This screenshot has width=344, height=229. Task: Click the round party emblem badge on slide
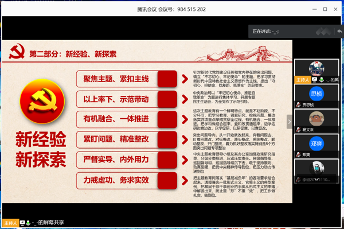tap(42, 102)
